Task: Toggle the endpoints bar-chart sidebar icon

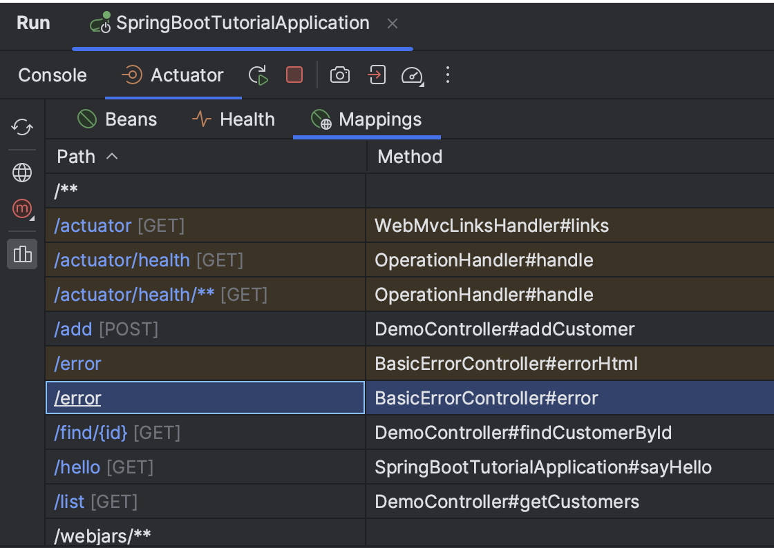Action: pyautogui.click(x=21, y=254)
